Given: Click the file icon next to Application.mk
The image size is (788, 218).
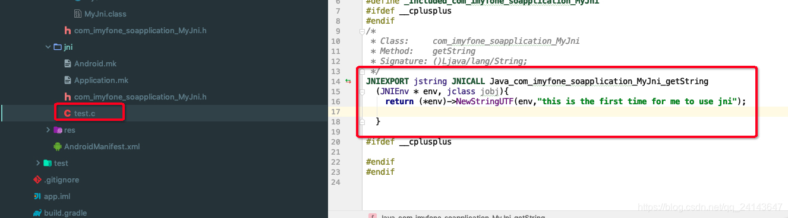Looking at the screenshot, I should 68,80.
